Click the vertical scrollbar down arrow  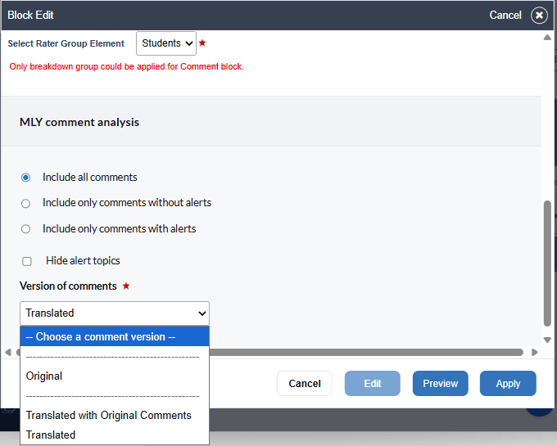547,340
